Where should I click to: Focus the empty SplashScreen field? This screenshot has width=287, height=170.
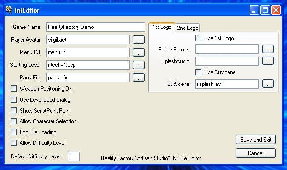point(227,49)
